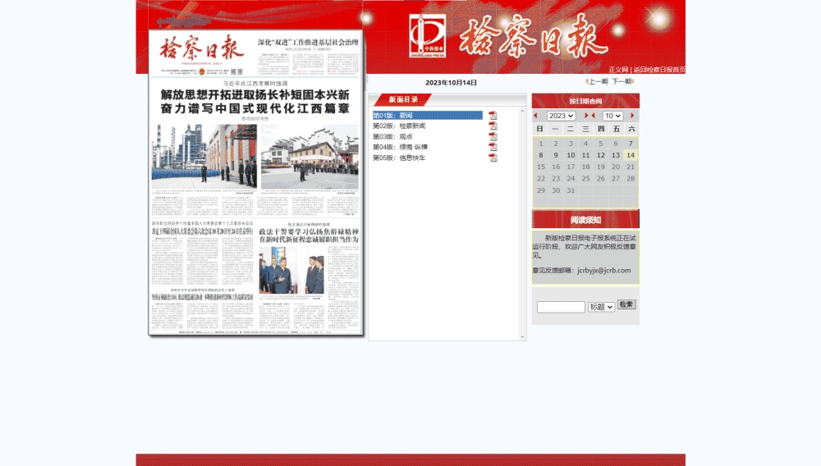Click next year arrow right of 2023
The image size is (821, 466).
586,116
